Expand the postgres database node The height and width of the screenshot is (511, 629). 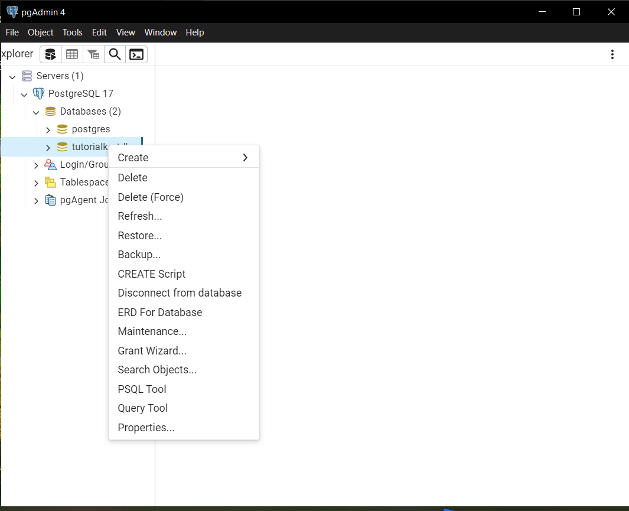[48, 129]
